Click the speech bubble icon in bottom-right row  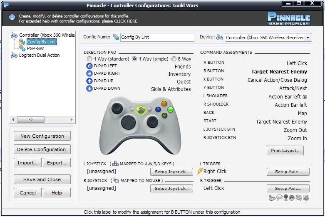279,197
